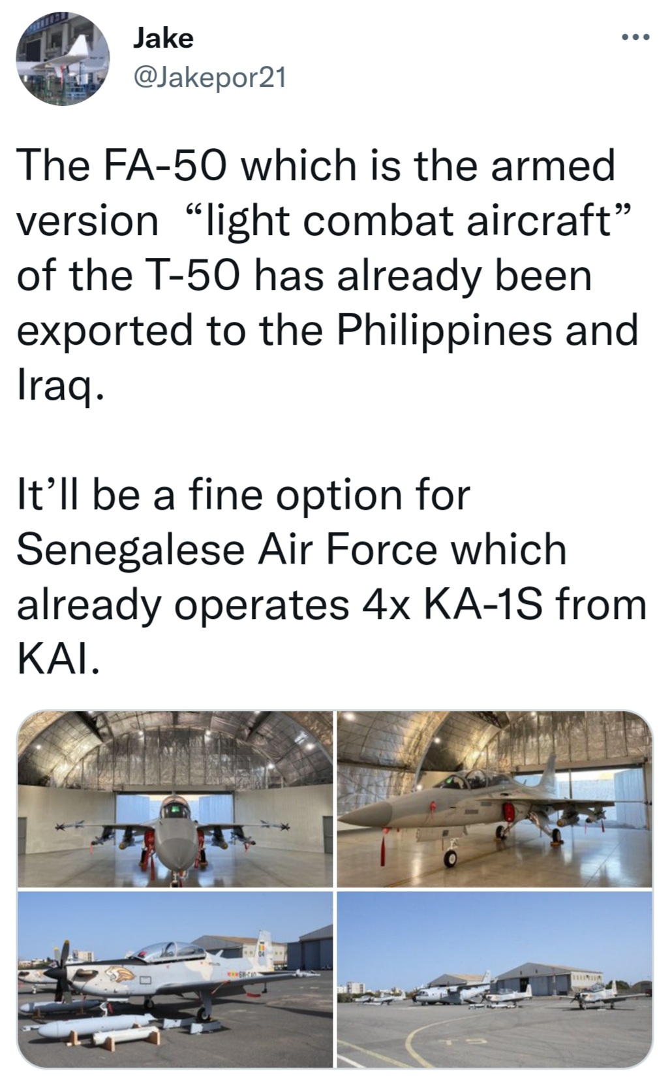Open the front-view jet hangar photo
The image size is (672, 1080).
174,799
